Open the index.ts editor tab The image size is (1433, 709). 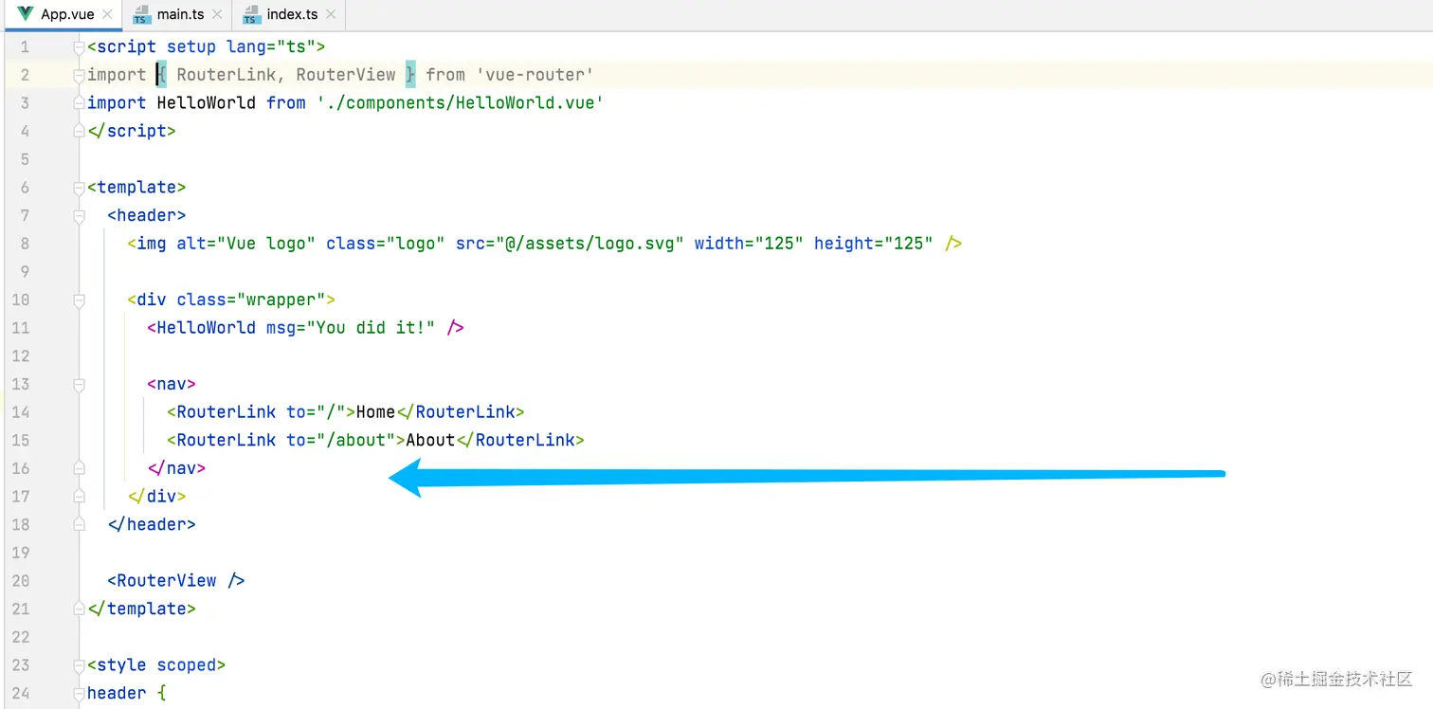point(288,14)
